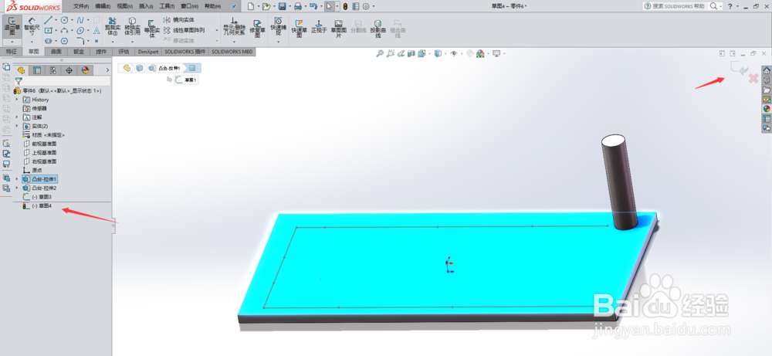Screen dimensions: 772x356
Task: Click Linear Sketch Pattern (线性草图阵列)
Action: coord(184,30)
